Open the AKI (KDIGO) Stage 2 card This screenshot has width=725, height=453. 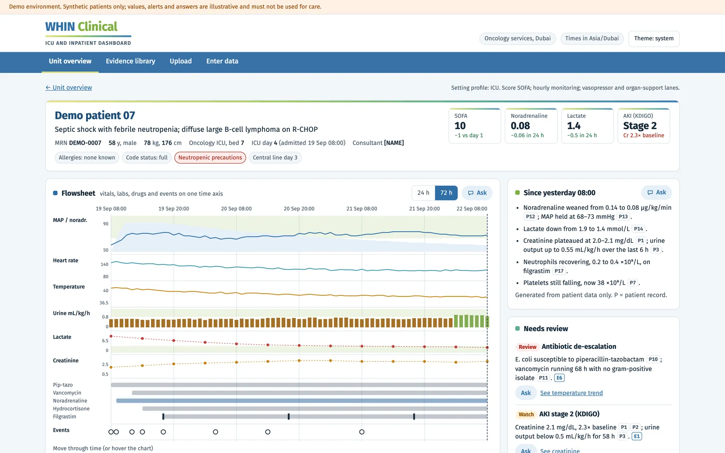click(x=643, y=125)
